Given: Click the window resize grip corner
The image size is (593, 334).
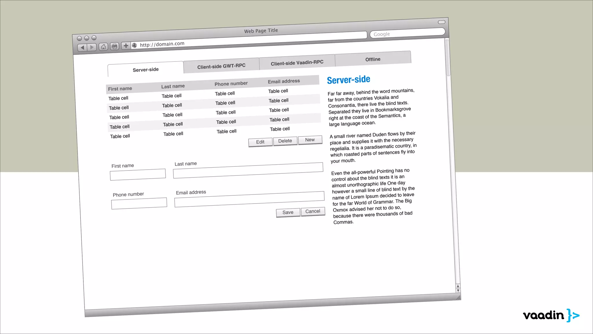Looking at the screenshot, I should pos(458,297).
